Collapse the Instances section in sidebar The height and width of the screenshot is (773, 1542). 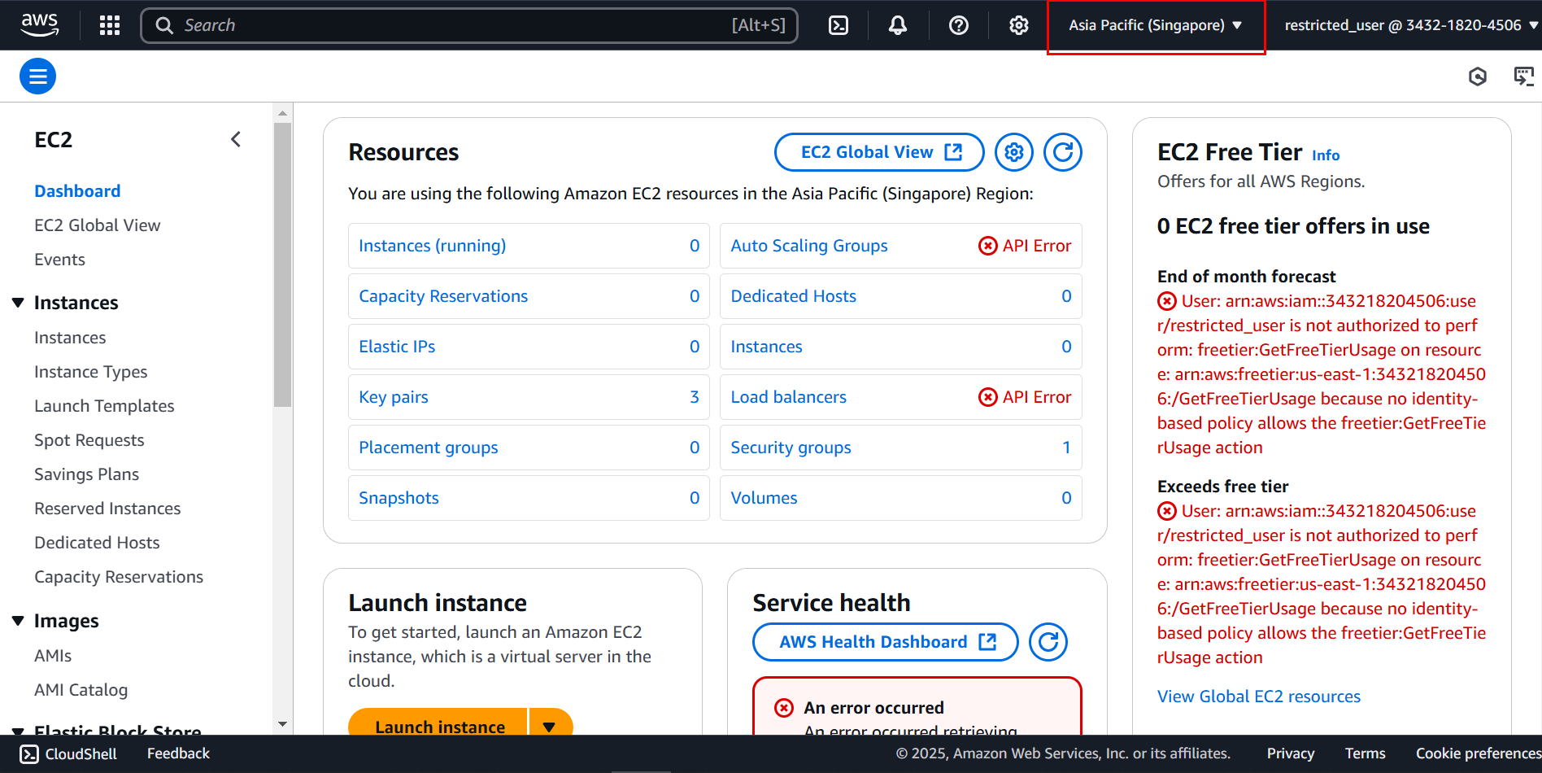(x=18, y=303)
